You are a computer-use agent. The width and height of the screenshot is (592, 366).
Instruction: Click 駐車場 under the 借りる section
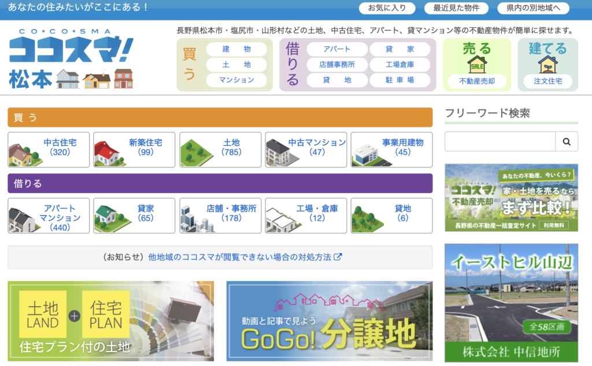pos(401,79)
